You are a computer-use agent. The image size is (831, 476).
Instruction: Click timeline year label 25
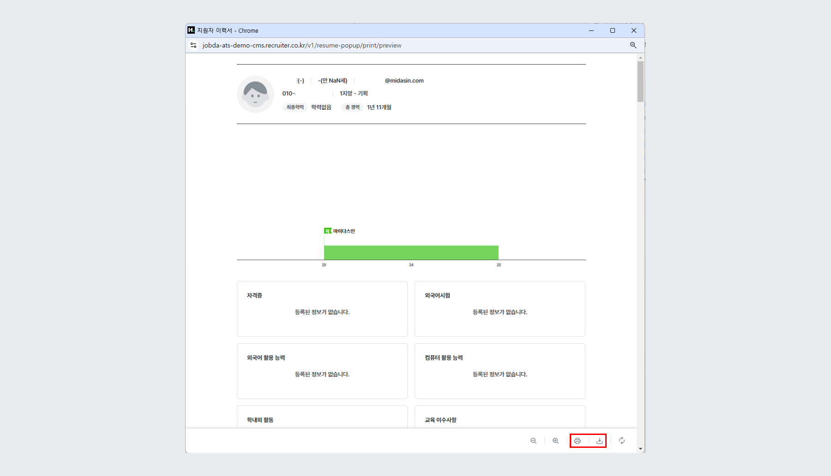pos(499,265)
